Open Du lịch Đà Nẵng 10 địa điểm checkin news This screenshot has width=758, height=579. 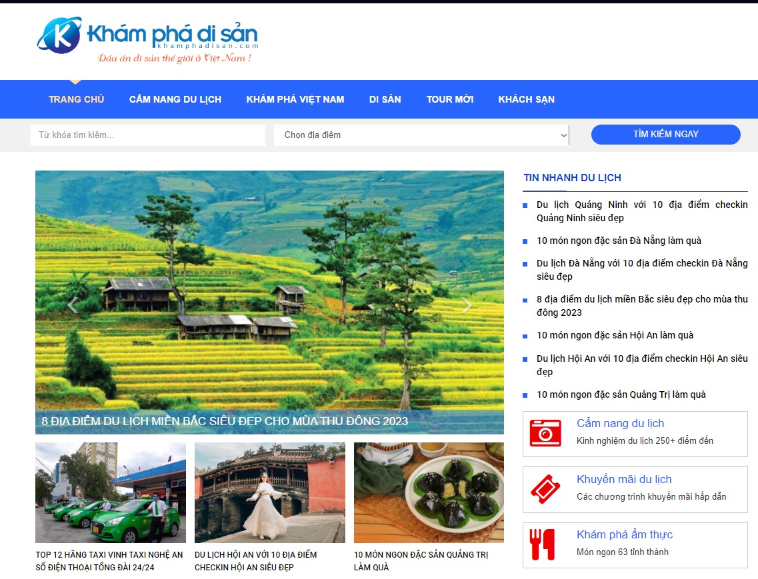642,270
